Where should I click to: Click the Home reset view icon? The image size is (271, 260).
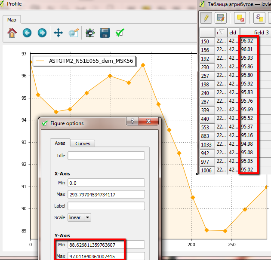tap(12, 33)
